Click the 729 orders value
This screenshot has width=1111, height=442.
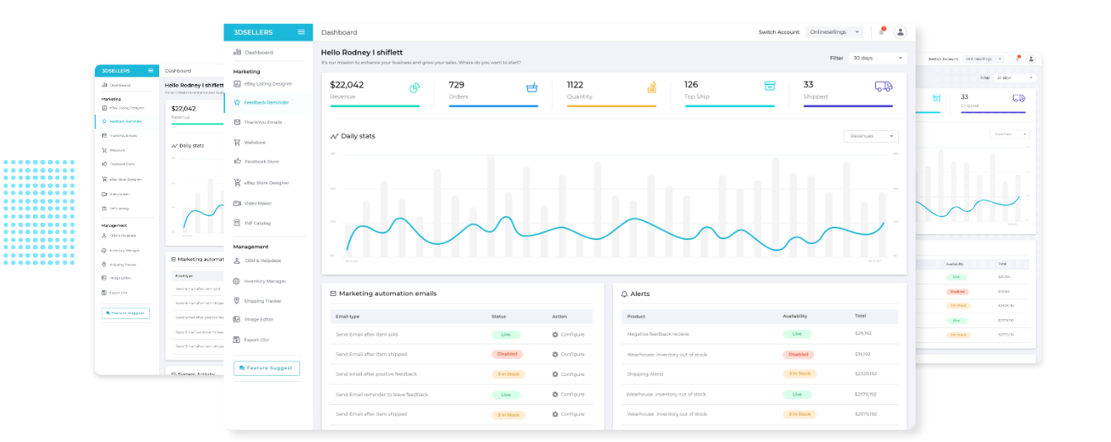pyautogui.click(x=456, y=84)
